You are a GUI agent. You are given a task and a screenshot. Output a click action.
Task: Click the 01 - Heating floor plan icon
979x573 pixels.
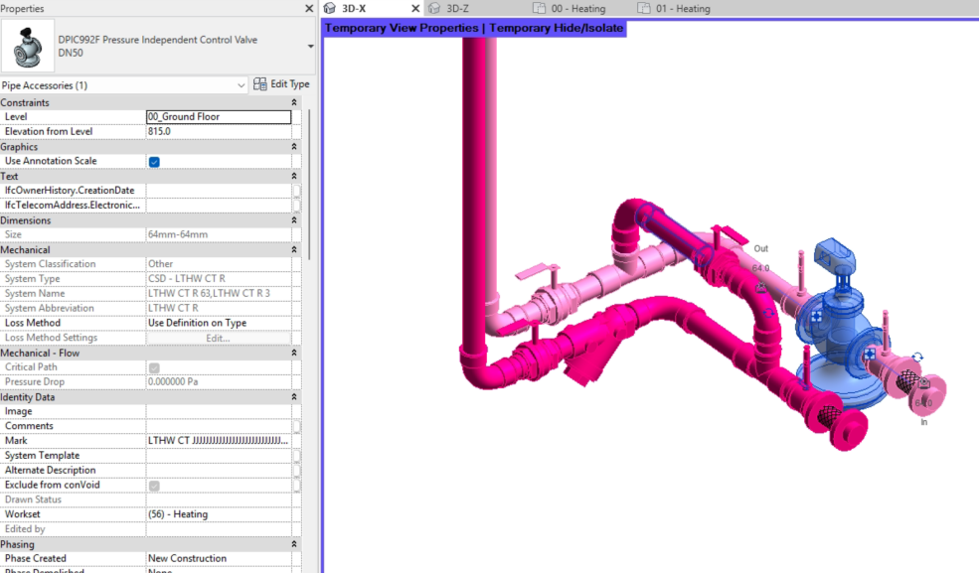click(x=643, y=9)
